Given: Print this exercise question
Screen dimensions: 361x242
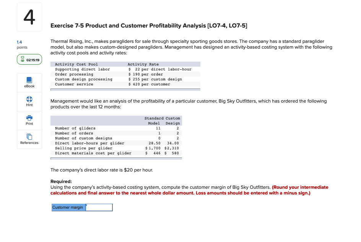Looking at the screenshot, I should coord(29,120).
